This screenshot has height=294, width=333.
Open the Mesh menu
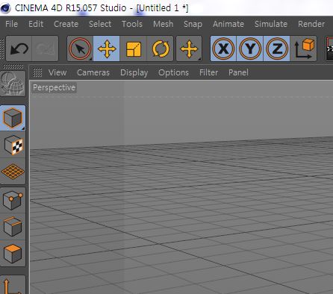pyautogui.click(x=163, y=24)
